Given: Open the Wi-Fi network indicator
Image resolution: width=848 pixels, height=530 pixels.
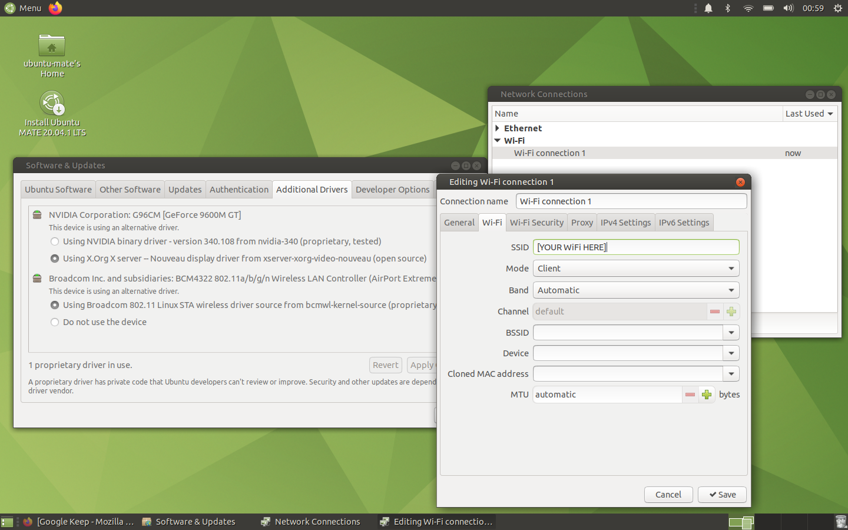Looking at the screenshot, I should (748, 8).
